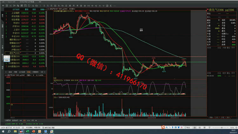Viewport: 238px width, 134px height.
Task: Start PowerPoint slideshow from status bar
Action: pos(209,127)
